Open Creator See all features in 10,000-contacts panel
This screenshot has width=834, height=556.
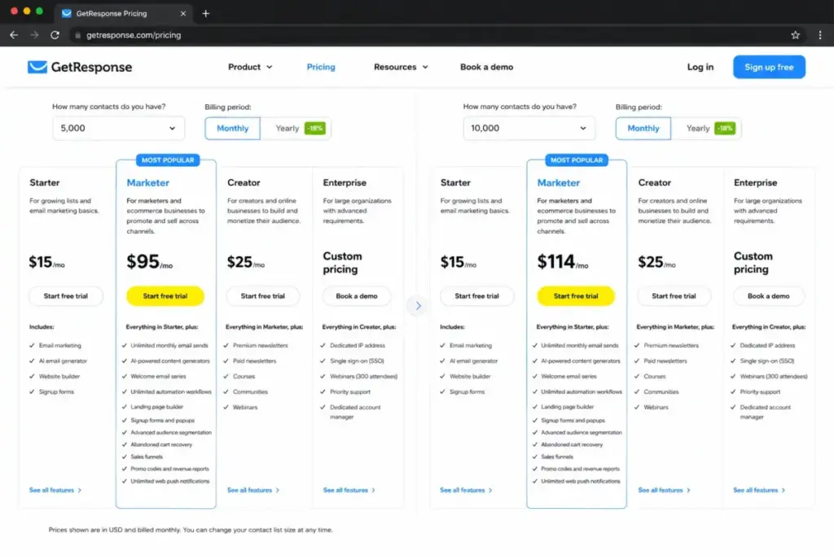(x=665, y=490)
